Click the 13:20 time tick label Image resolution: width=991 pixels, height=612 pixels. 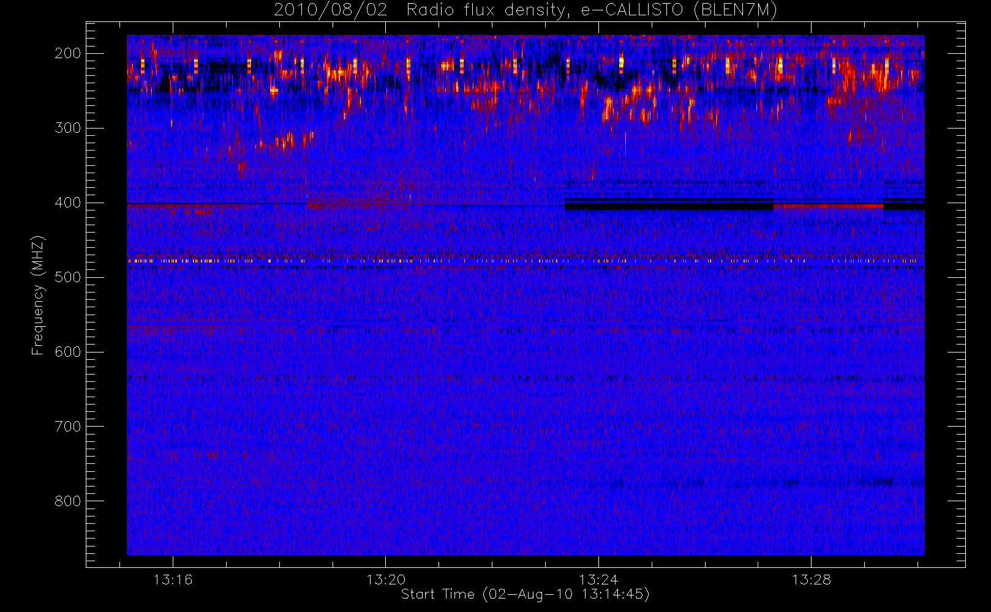click(x=386, y=580)
